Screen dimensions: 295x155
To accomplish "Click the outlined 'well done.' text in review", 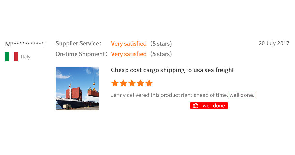I will [x=242, y=95].
